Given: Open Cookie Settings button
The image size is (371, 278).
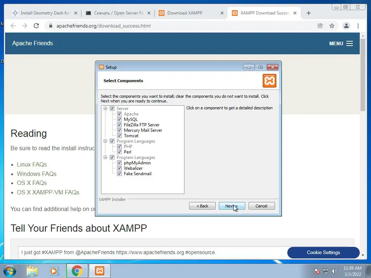Looking at the screenshot, I should pos(324,252).
